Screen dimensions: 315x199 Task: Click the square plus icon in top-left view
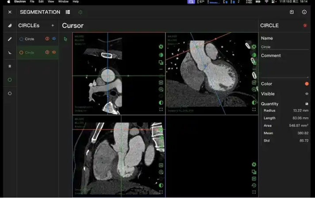pyautogui.click(x=161, y=83)
